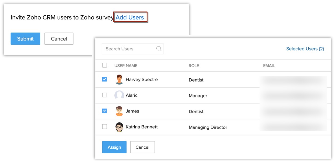The width and height of the screenshot is (335, 163).
Task: Open the Add Users link
Action: (x=130, y=17)
